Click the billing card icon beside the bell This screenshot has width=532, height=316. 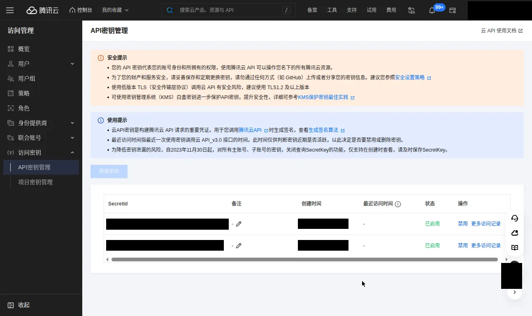453,10
